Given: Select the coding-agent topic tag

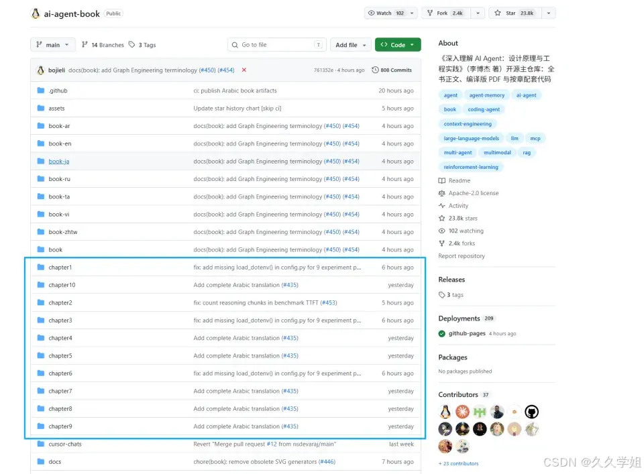Looking at the screenshot, I should (484, 109).
